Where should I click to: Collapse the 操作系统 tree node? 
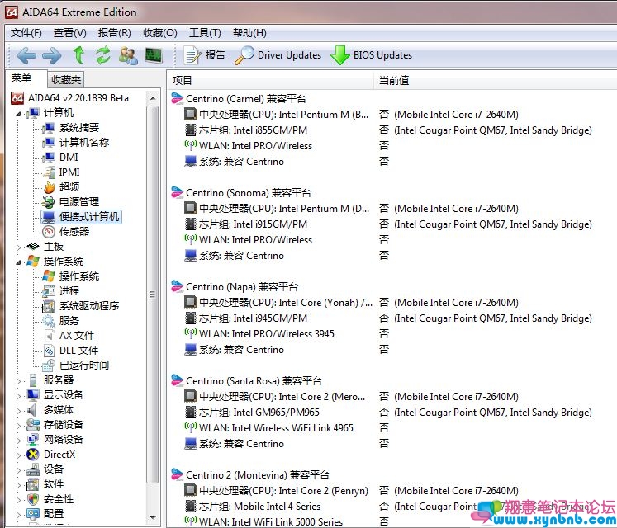tap(18, 262)
